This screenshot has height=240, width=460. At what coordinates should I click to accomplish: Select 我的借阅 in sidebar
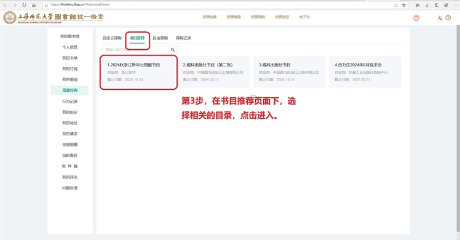pos(70,79)
